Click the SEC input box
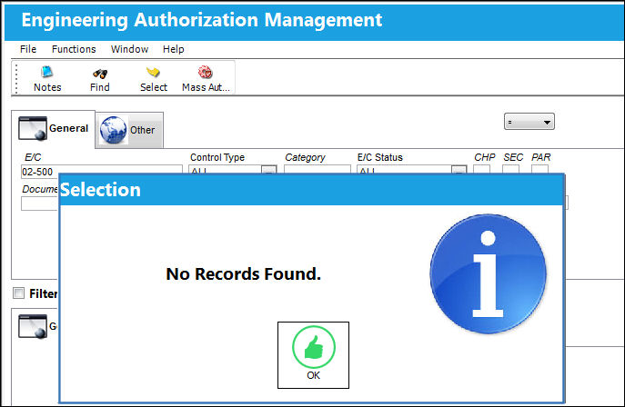 click(510, 170)
